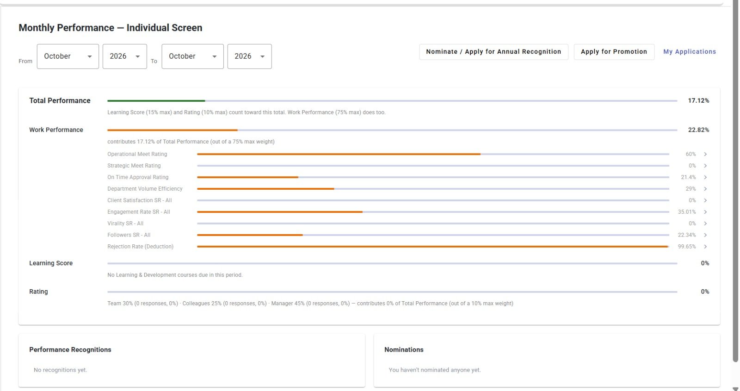This screenshot has height=391, width=740.
Task: Click the 60% Operational Meet value
Action: (691, 154)
